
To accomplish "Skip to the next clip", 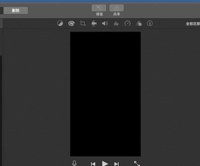I will click(x=116, y=164).
